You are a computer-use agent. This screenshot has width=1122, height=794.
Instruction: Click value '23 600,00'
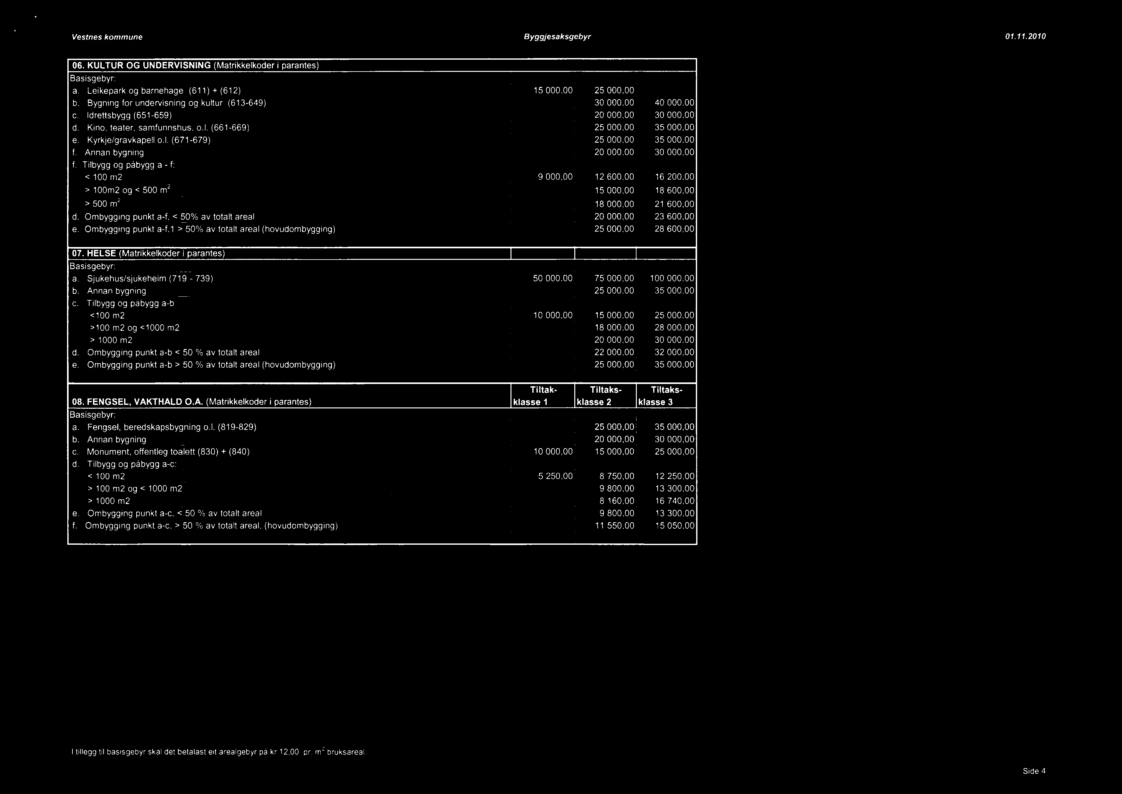click(x=674, y=217)
